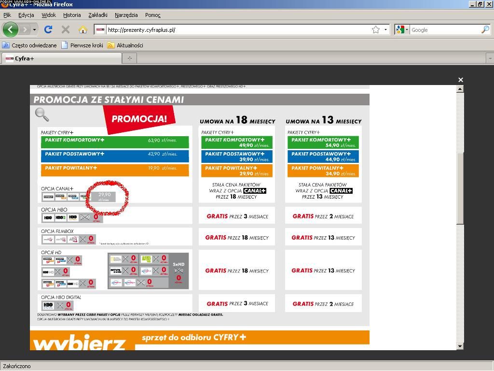Click the MTVN HD channel logo
Image resolution: width=494 pixels, height=371 pixels.
point(116,271)
